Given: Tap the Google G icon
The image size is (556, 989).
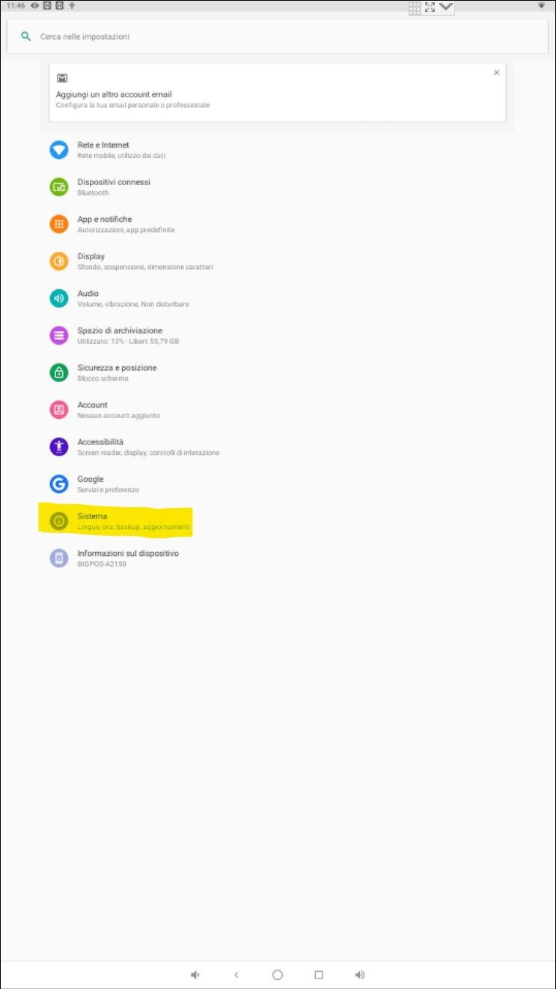Looking at the screenshot, I should coord(59,484).
